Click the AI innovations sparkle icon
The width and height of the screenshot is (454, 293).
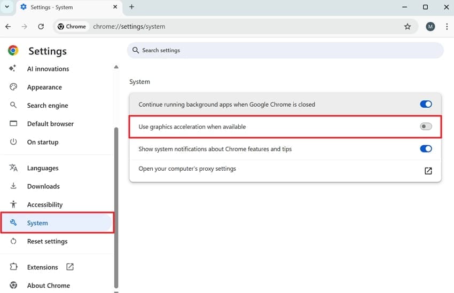point(12,68)
